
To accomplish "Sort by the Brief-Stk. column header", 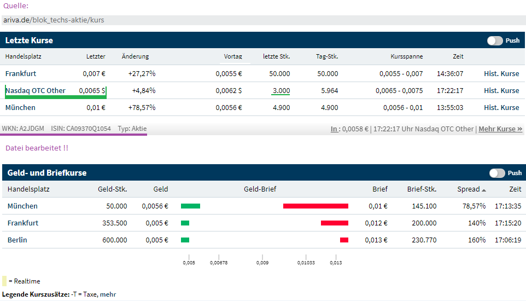I will [x=422, y=189].
